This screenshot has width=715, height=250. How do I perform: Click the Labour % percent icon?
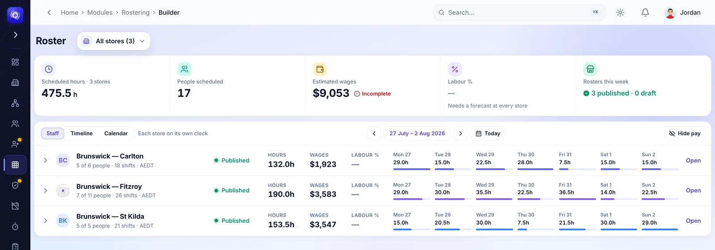click(x=455, y=69)
